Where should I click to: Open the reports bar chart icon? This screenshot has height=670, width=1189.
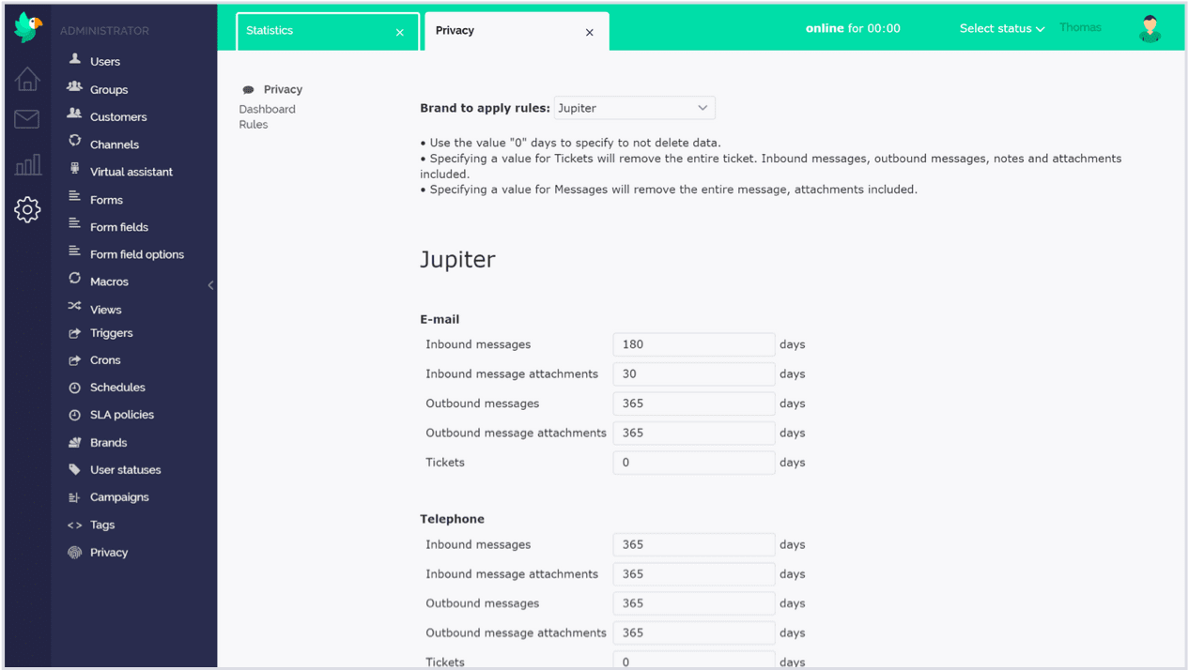tap(26, 163)
